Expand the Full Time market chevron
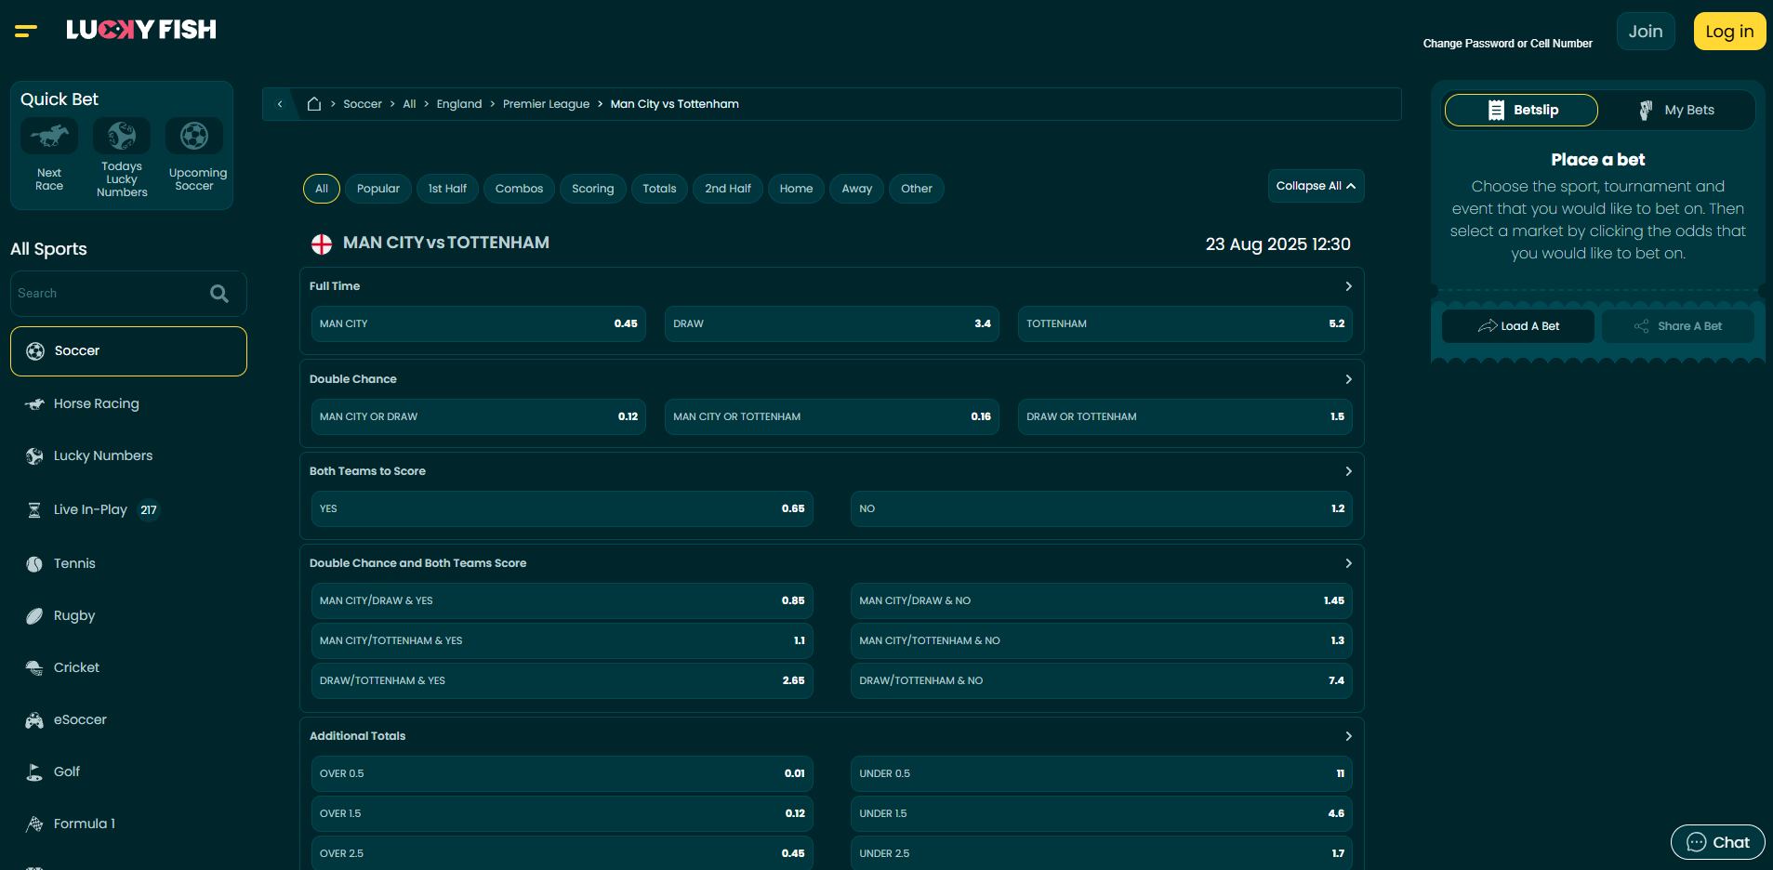This screenshot has width=1773, height=870. click(1348, 286)
